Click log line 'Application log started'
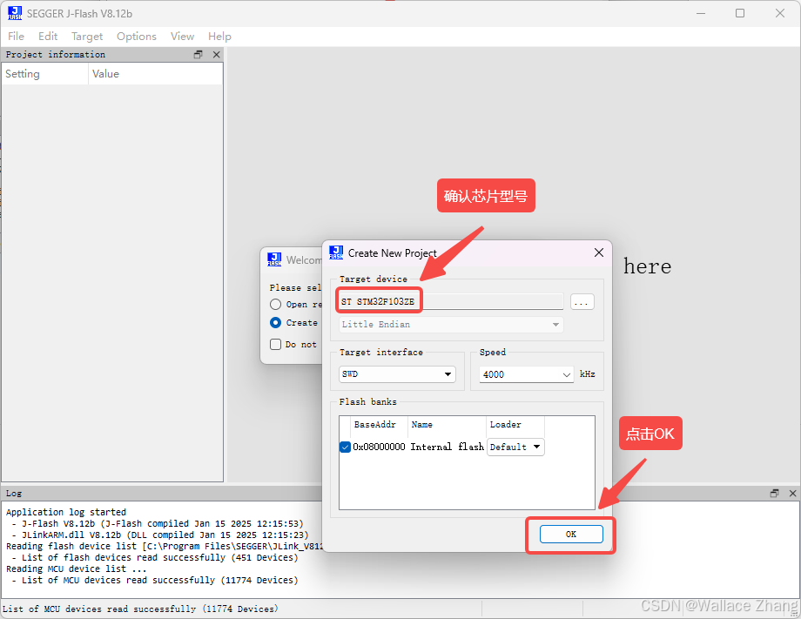Image resolution: width=801 pixels, height=619 pixels. coord(66,512)
